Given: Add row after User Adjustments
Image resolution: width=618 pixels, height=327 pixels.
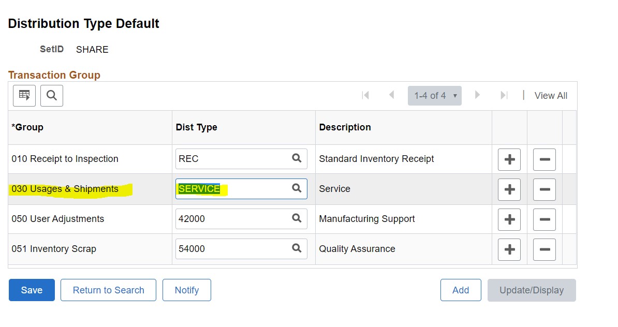Looking at the screenshot, I should (x=509, y=219).
